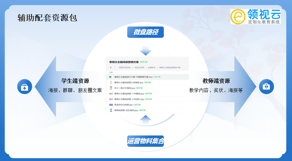The image size is (292, 161).
Task: Click the 学生端资源 heading
Action: point(75,81)
